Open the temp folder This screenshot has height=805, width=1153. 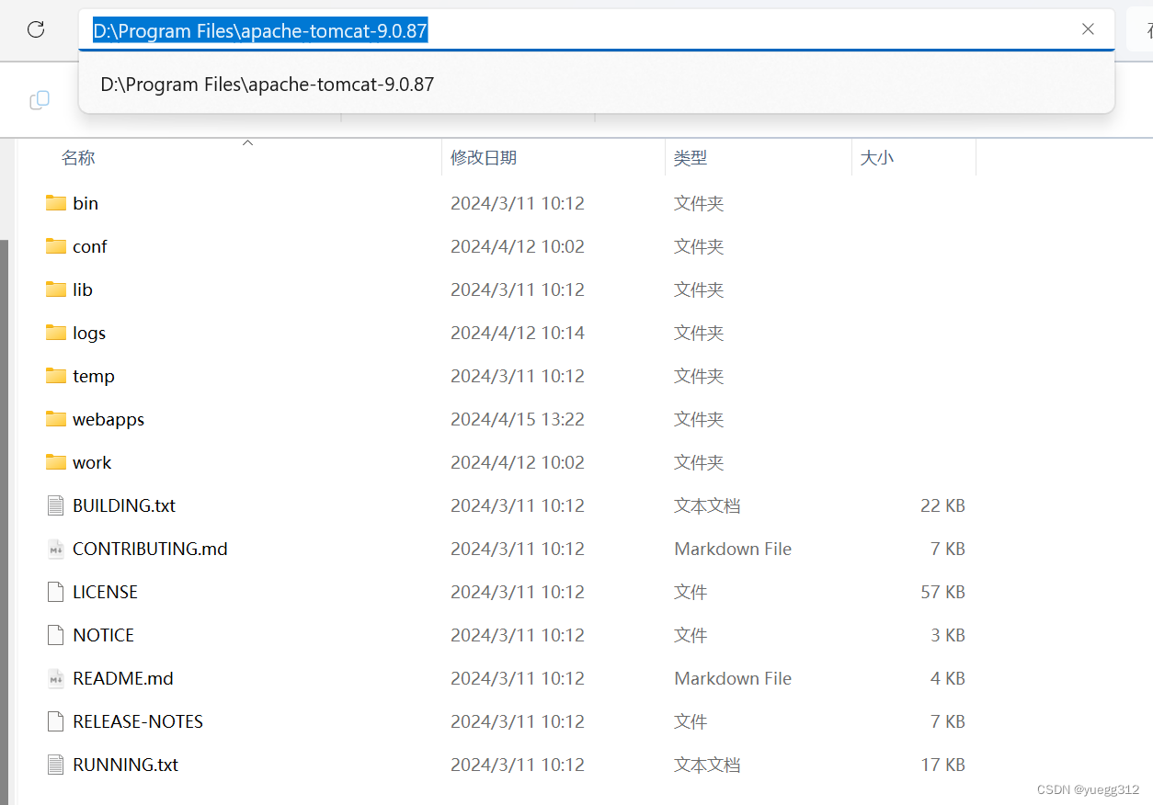point(93,376)
